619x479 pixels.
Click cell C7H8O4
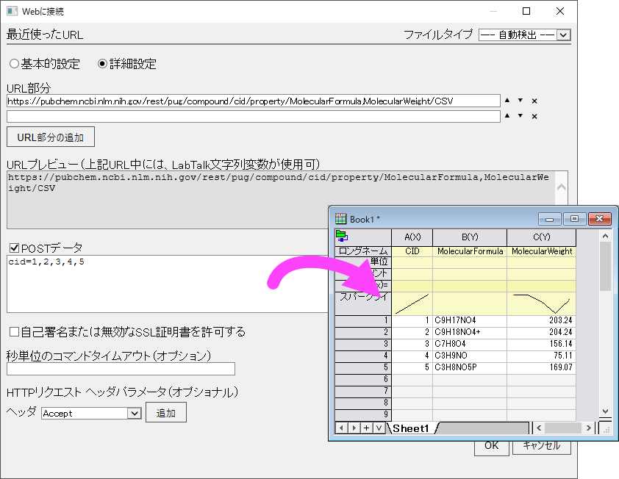470,344
